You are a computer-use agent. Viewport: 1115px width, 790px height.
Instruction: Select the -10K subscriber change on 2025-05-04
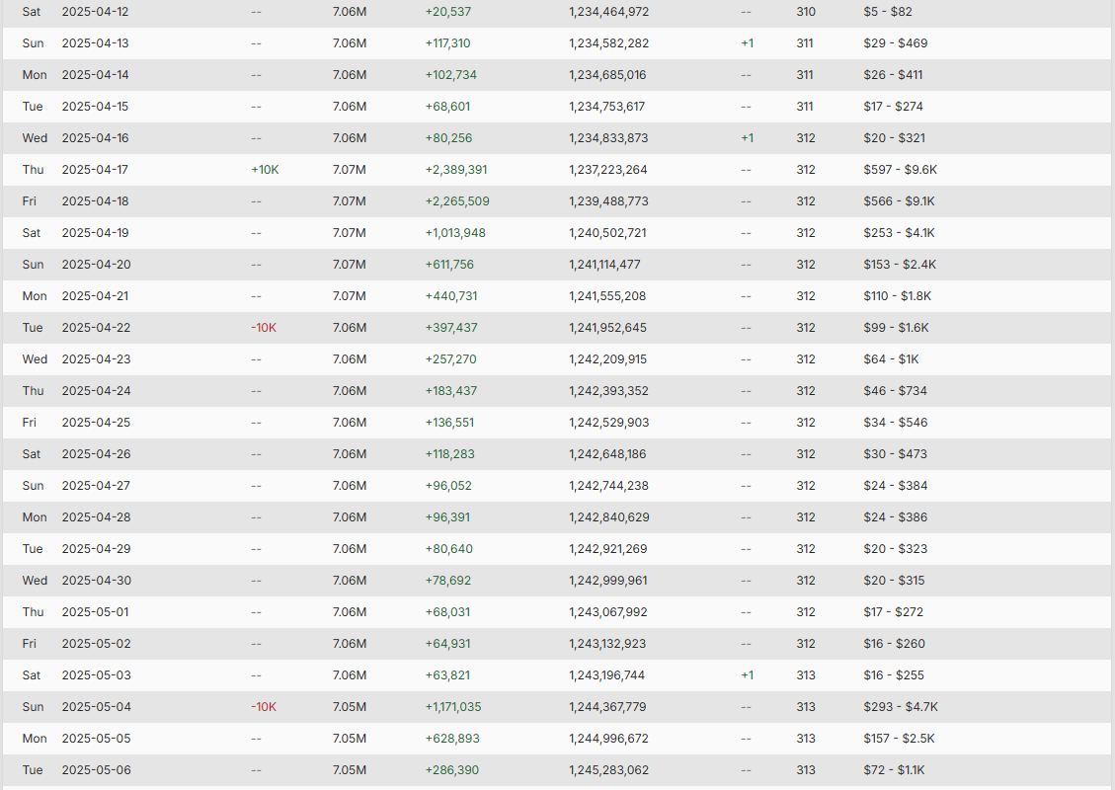click(x=264, y=707)
